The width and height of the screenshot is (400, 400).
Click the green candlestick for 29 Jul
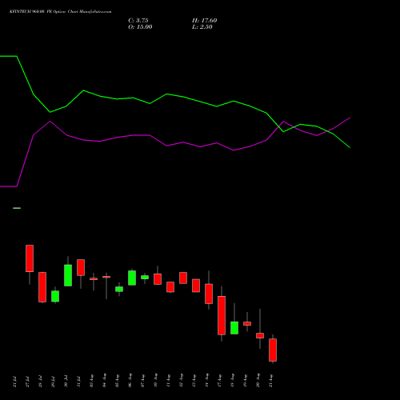(55, 296)
